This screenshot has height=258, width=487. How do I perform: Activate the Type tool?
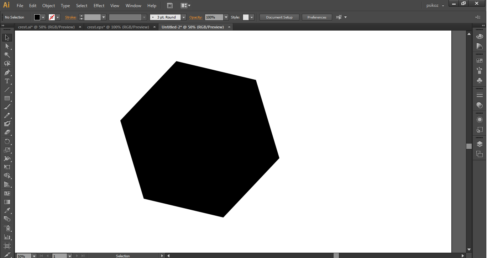[x=7, y=81]
